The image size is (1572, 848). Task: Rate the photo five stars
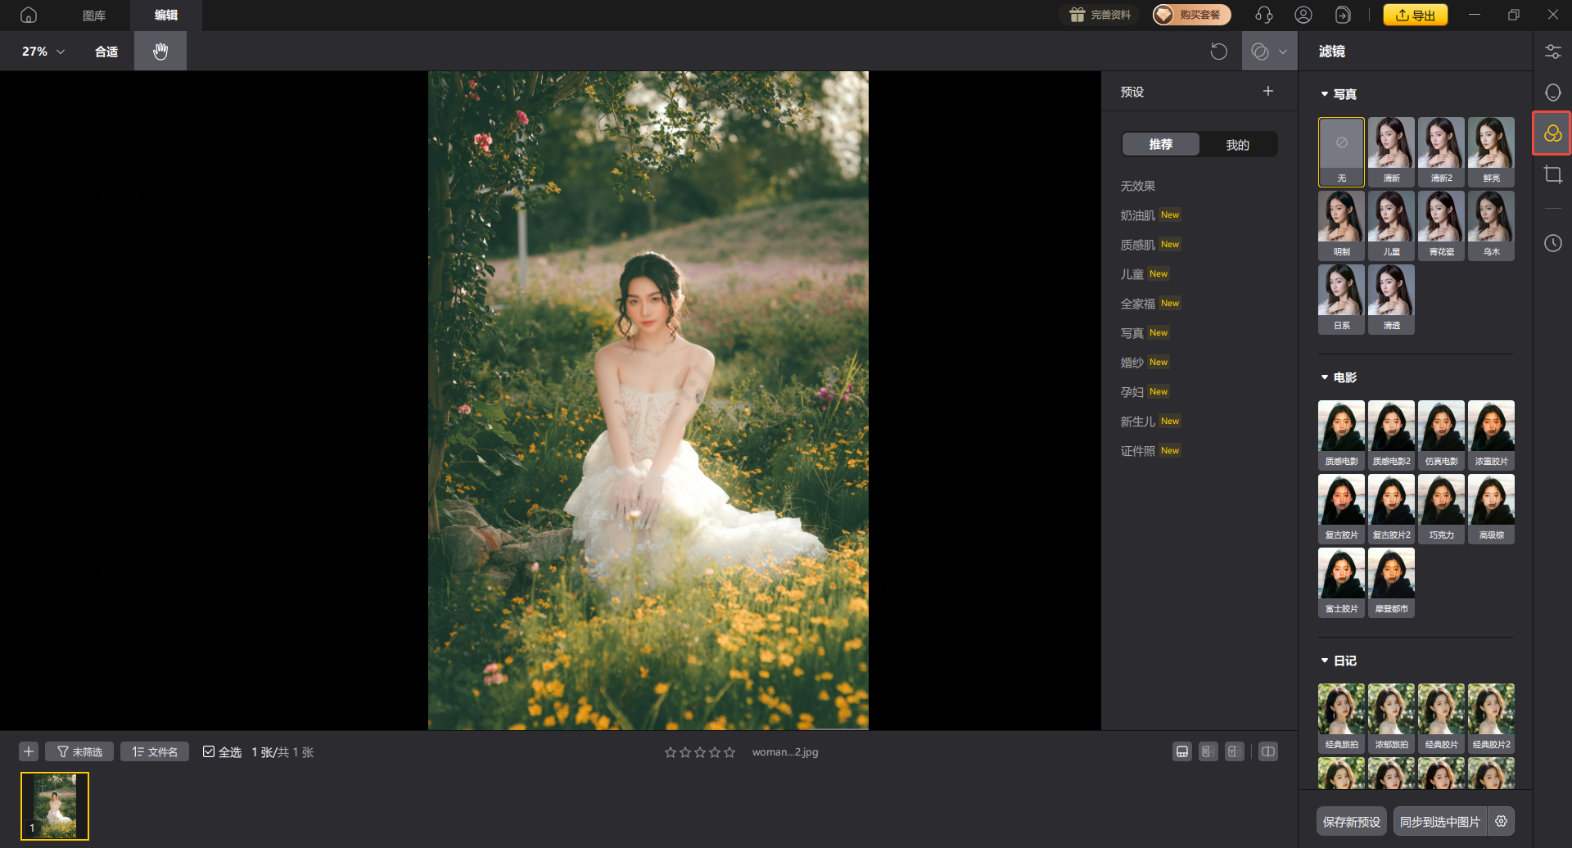click(x=730, y=752)
